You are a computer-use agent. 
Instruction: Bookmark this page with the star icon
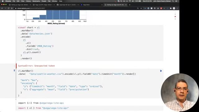141,8
